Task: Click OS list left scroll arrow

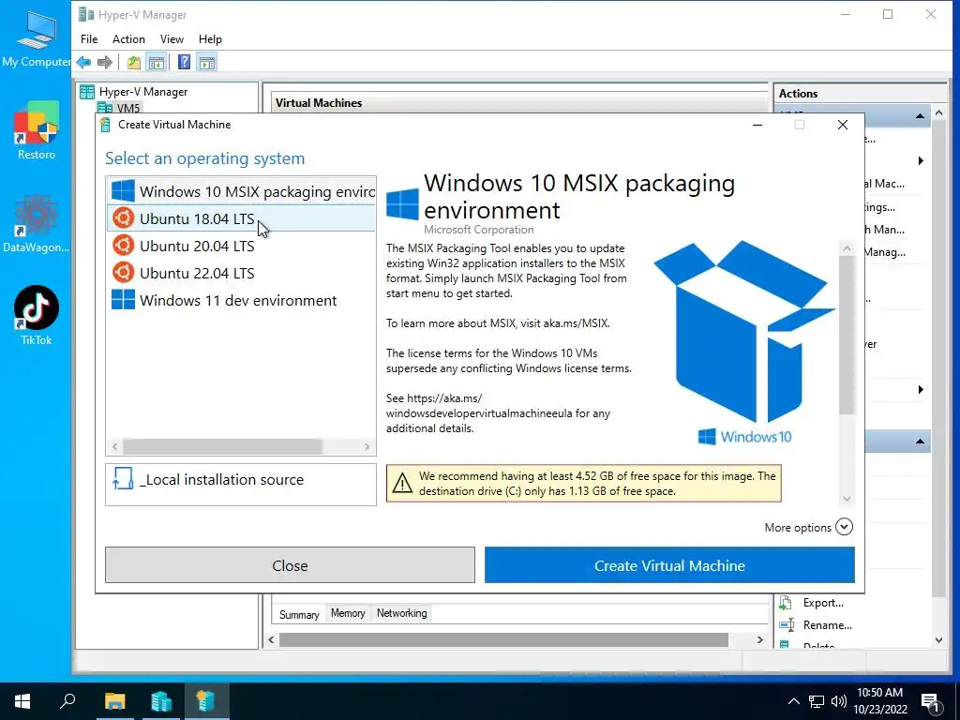Action: click(114, 447)
